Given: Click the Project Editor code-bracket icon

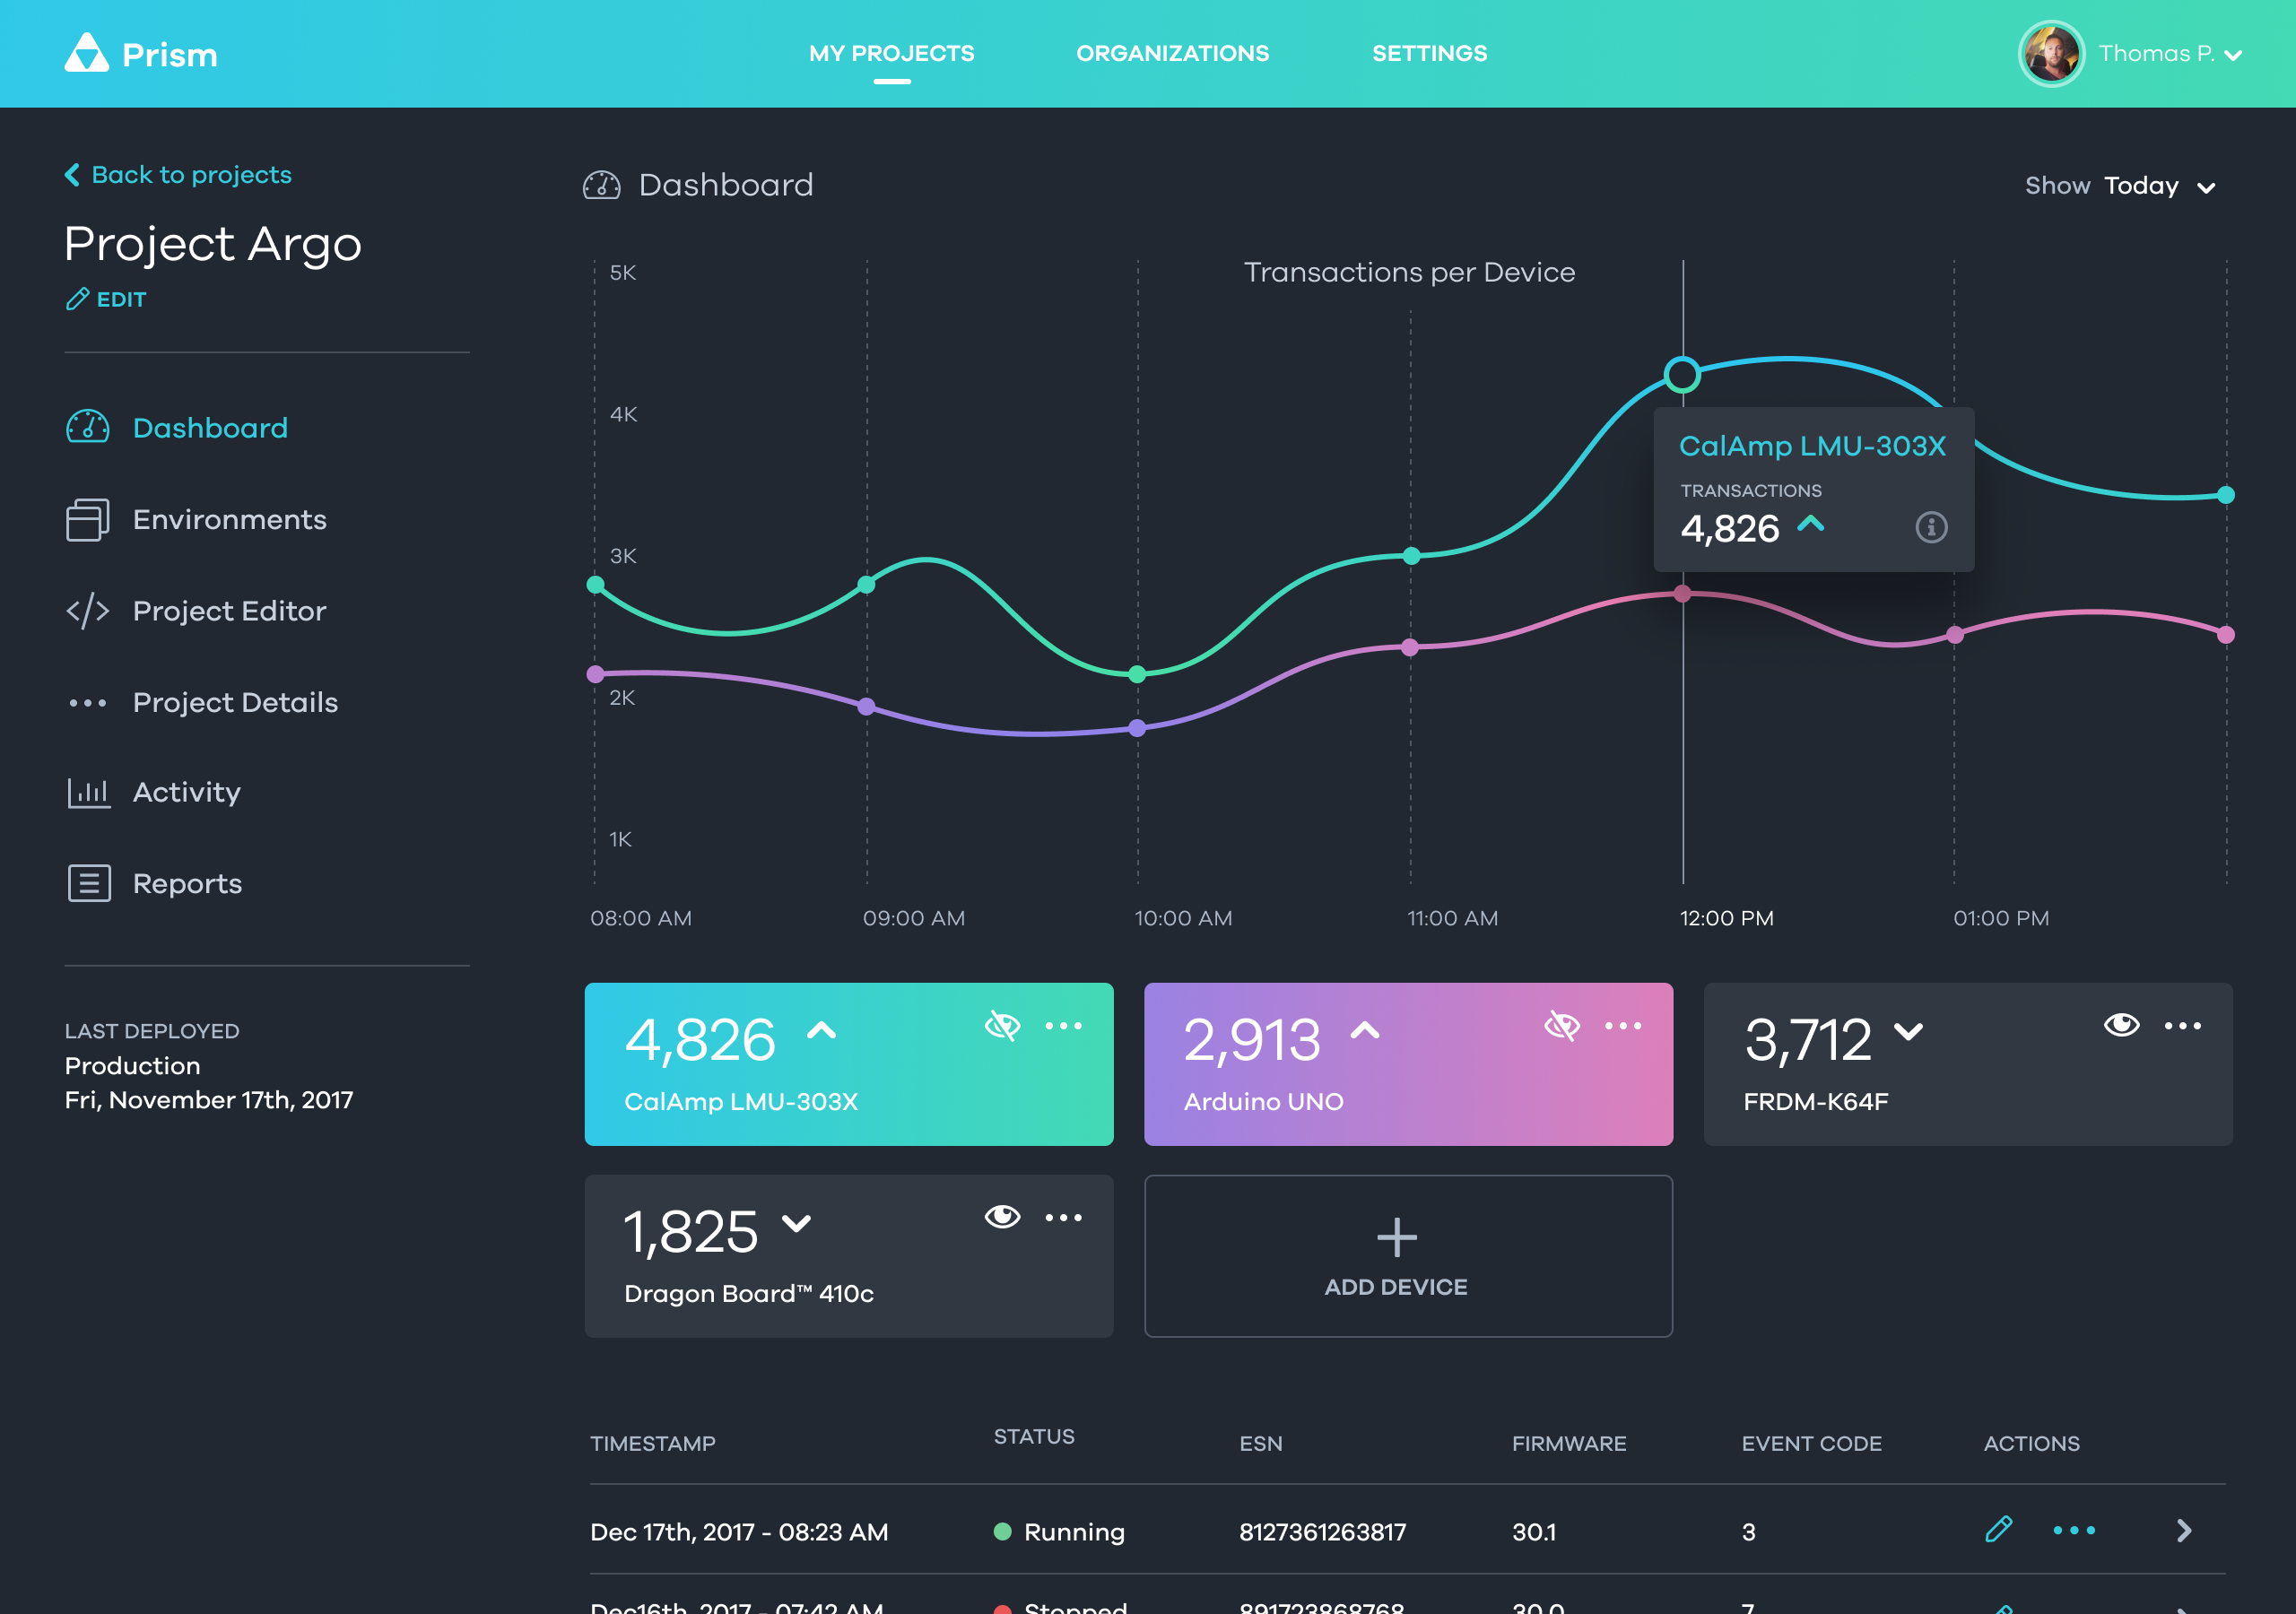Looking at the screenshot, I should tap(88, 610).
